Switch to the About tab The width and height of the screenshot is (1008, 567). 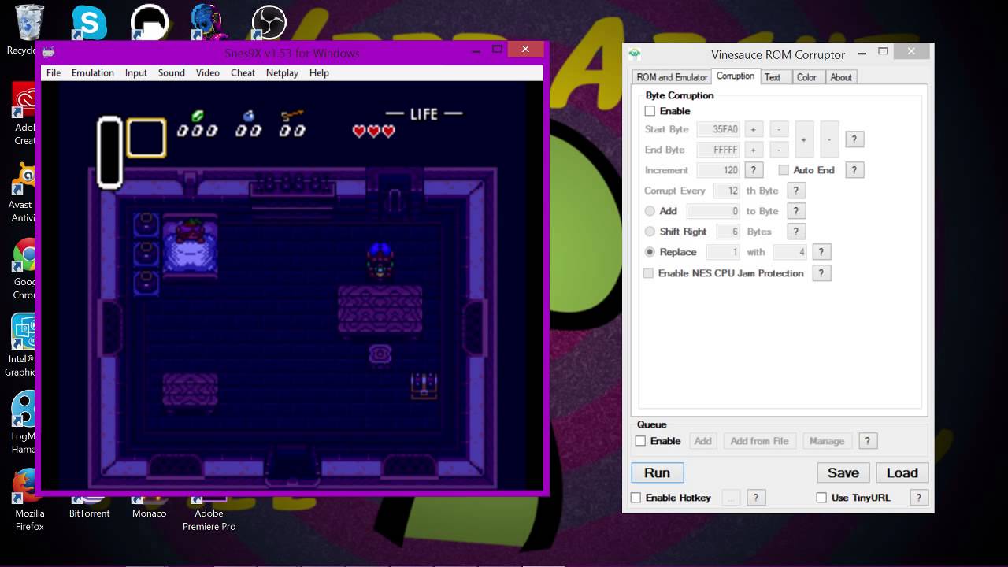point(841,77)
